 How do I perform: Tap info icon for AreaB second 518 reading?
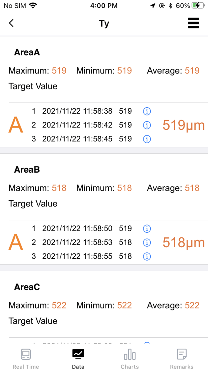(146, 242)
